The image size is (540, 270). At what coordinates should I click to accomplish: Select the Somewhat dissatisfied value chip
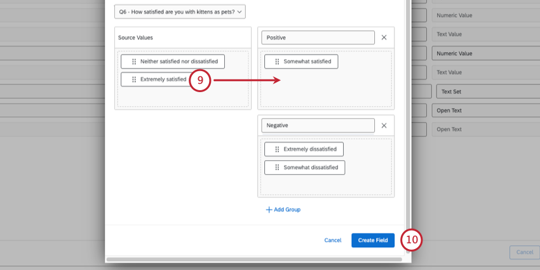pyautogui.click(x=304, y=167)
